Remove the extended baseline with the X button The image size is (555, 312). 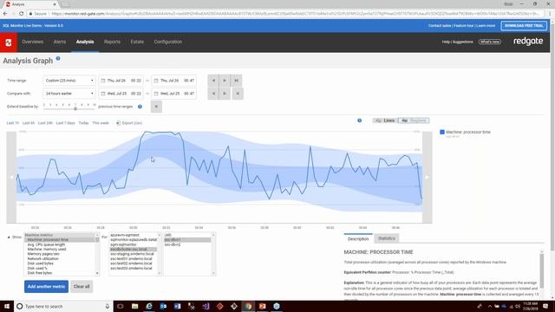(x=156, y=107)
